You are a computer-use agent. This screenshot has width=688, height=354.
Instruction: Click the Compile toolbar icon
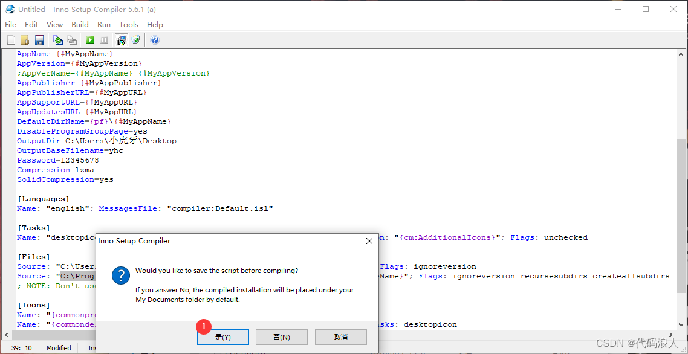[58, 40]
